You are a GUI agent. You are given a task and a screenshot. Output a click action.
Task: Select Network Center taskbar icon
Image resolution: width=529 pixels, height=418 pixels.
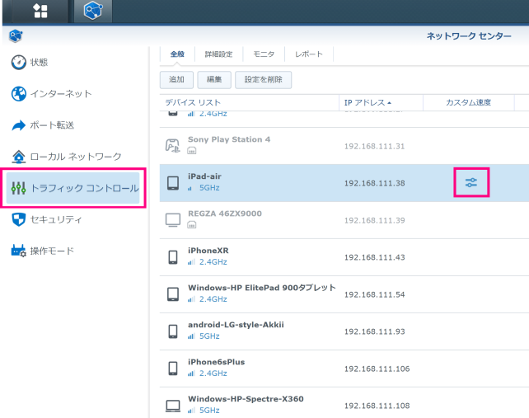(x=93, y=11)
